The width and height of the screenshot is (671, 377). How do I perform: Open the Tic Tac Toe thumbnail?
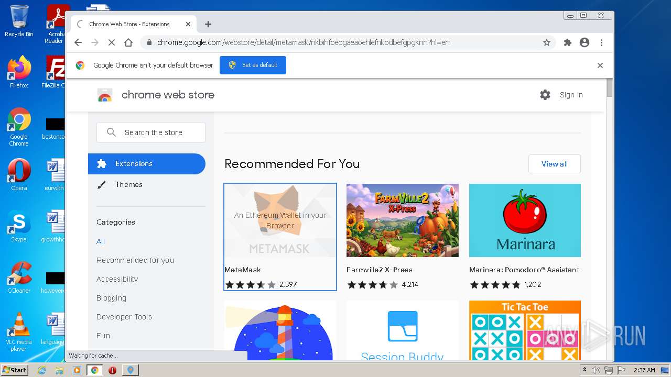[525, 330]
